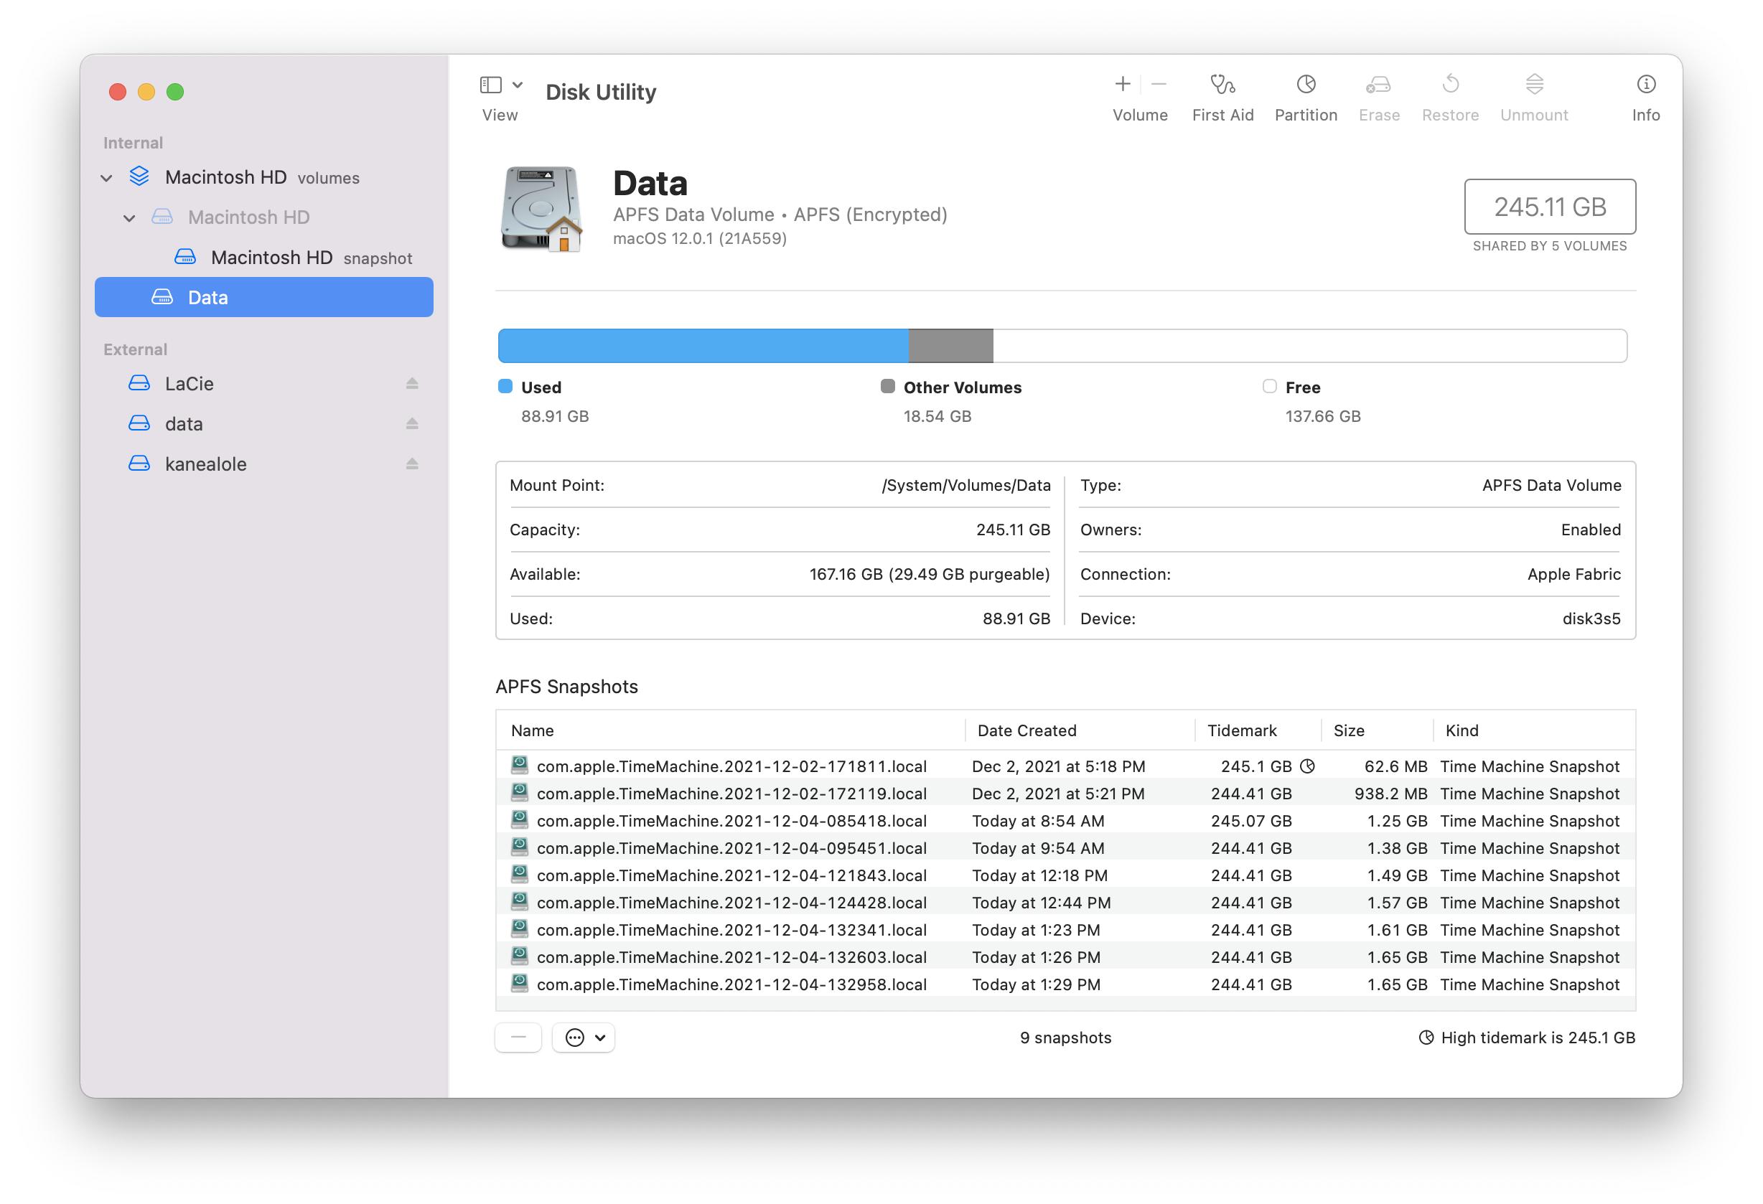The height and width of the screenshot is (1204, 1763).
Task: Sort snapshots by Kind column
Action: click(1535, 731)
